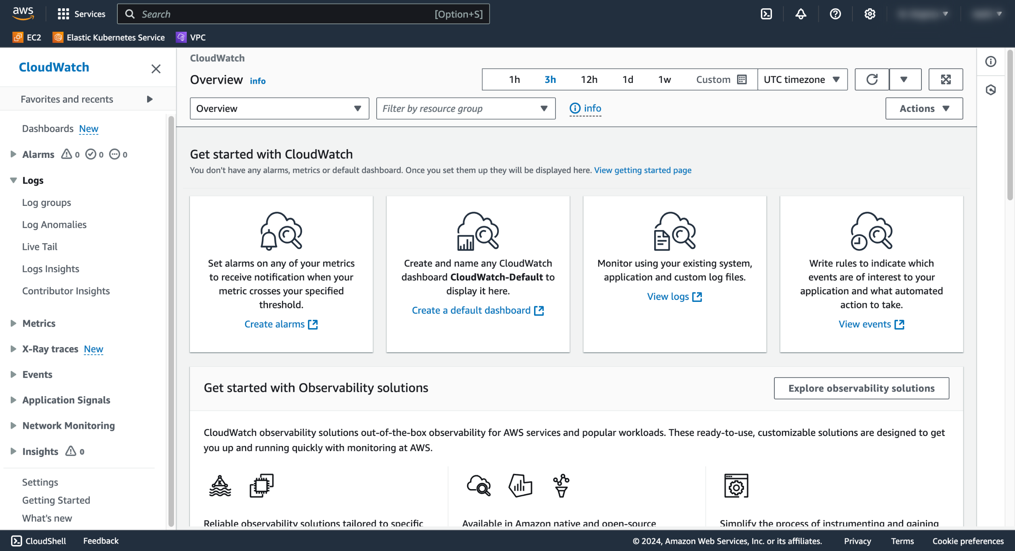Image resolution: width=1015 pixels, height=551 pixels.
Task: Select the 1h time range
Action: pyautogui.click(x=514, y=79)
